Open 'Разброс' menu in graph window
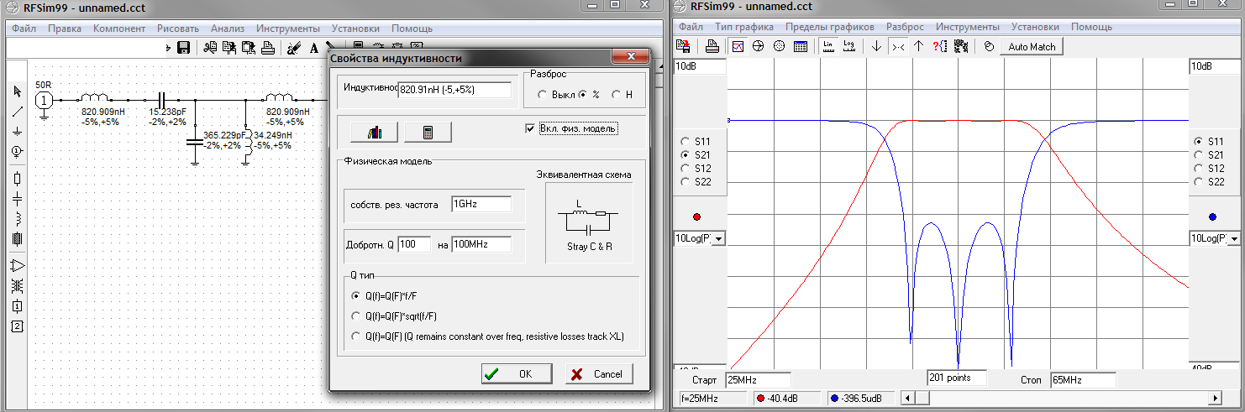The image size is (1245, 412). pos(905,27)
